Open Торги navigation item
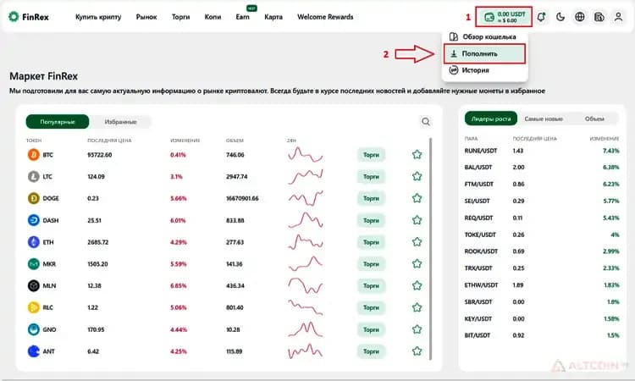 180,17
